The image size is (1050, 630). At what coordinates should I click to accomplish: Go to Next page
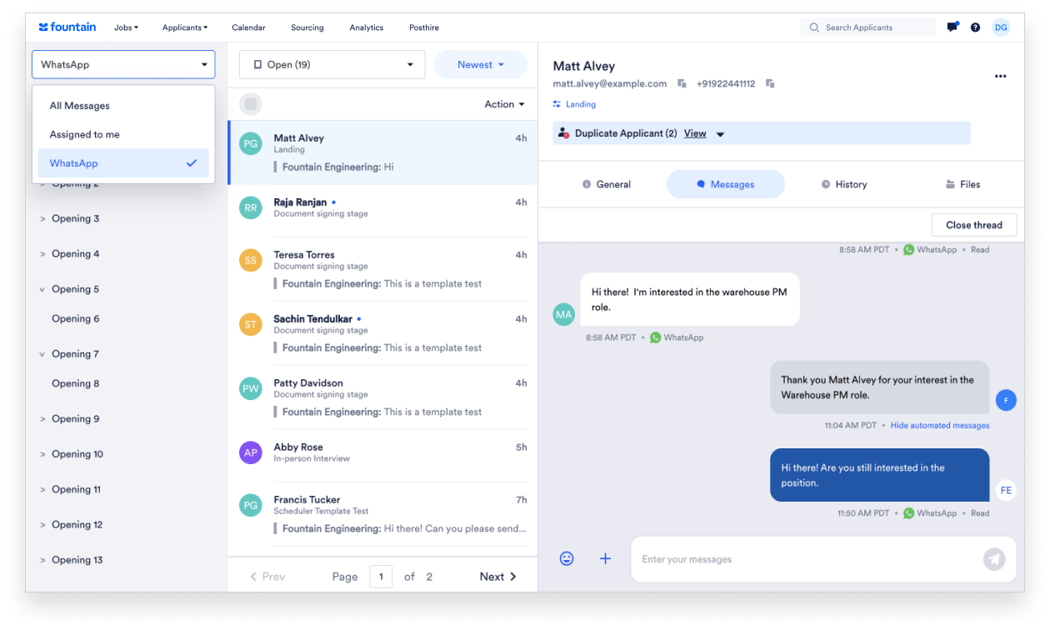(x=498, y=577)
